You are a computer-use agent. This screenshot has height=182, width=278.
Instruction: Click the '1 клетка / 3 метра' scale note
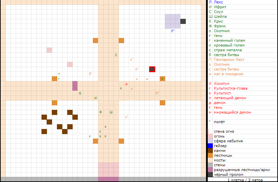pyautogui.click(x=245, y=180)
